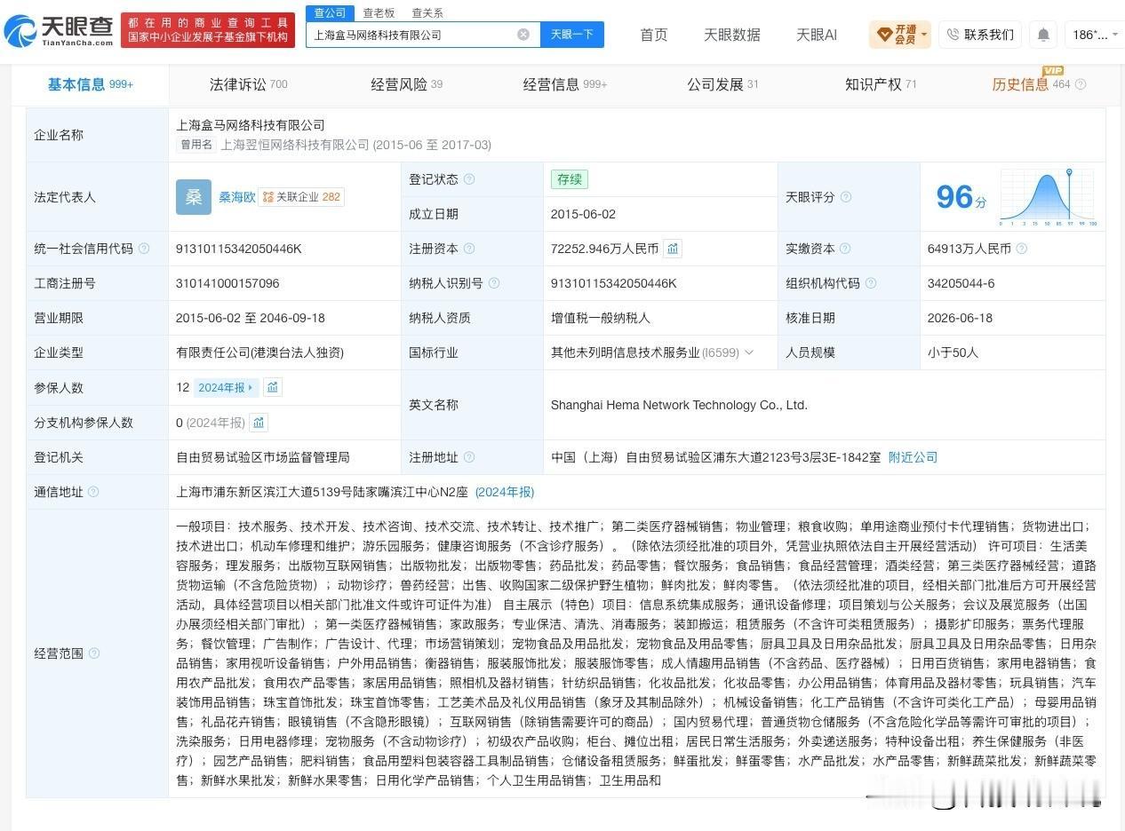Click the 关联企业 network icon
Screen dimensions: 1125x831
click(x=268, y=197)
